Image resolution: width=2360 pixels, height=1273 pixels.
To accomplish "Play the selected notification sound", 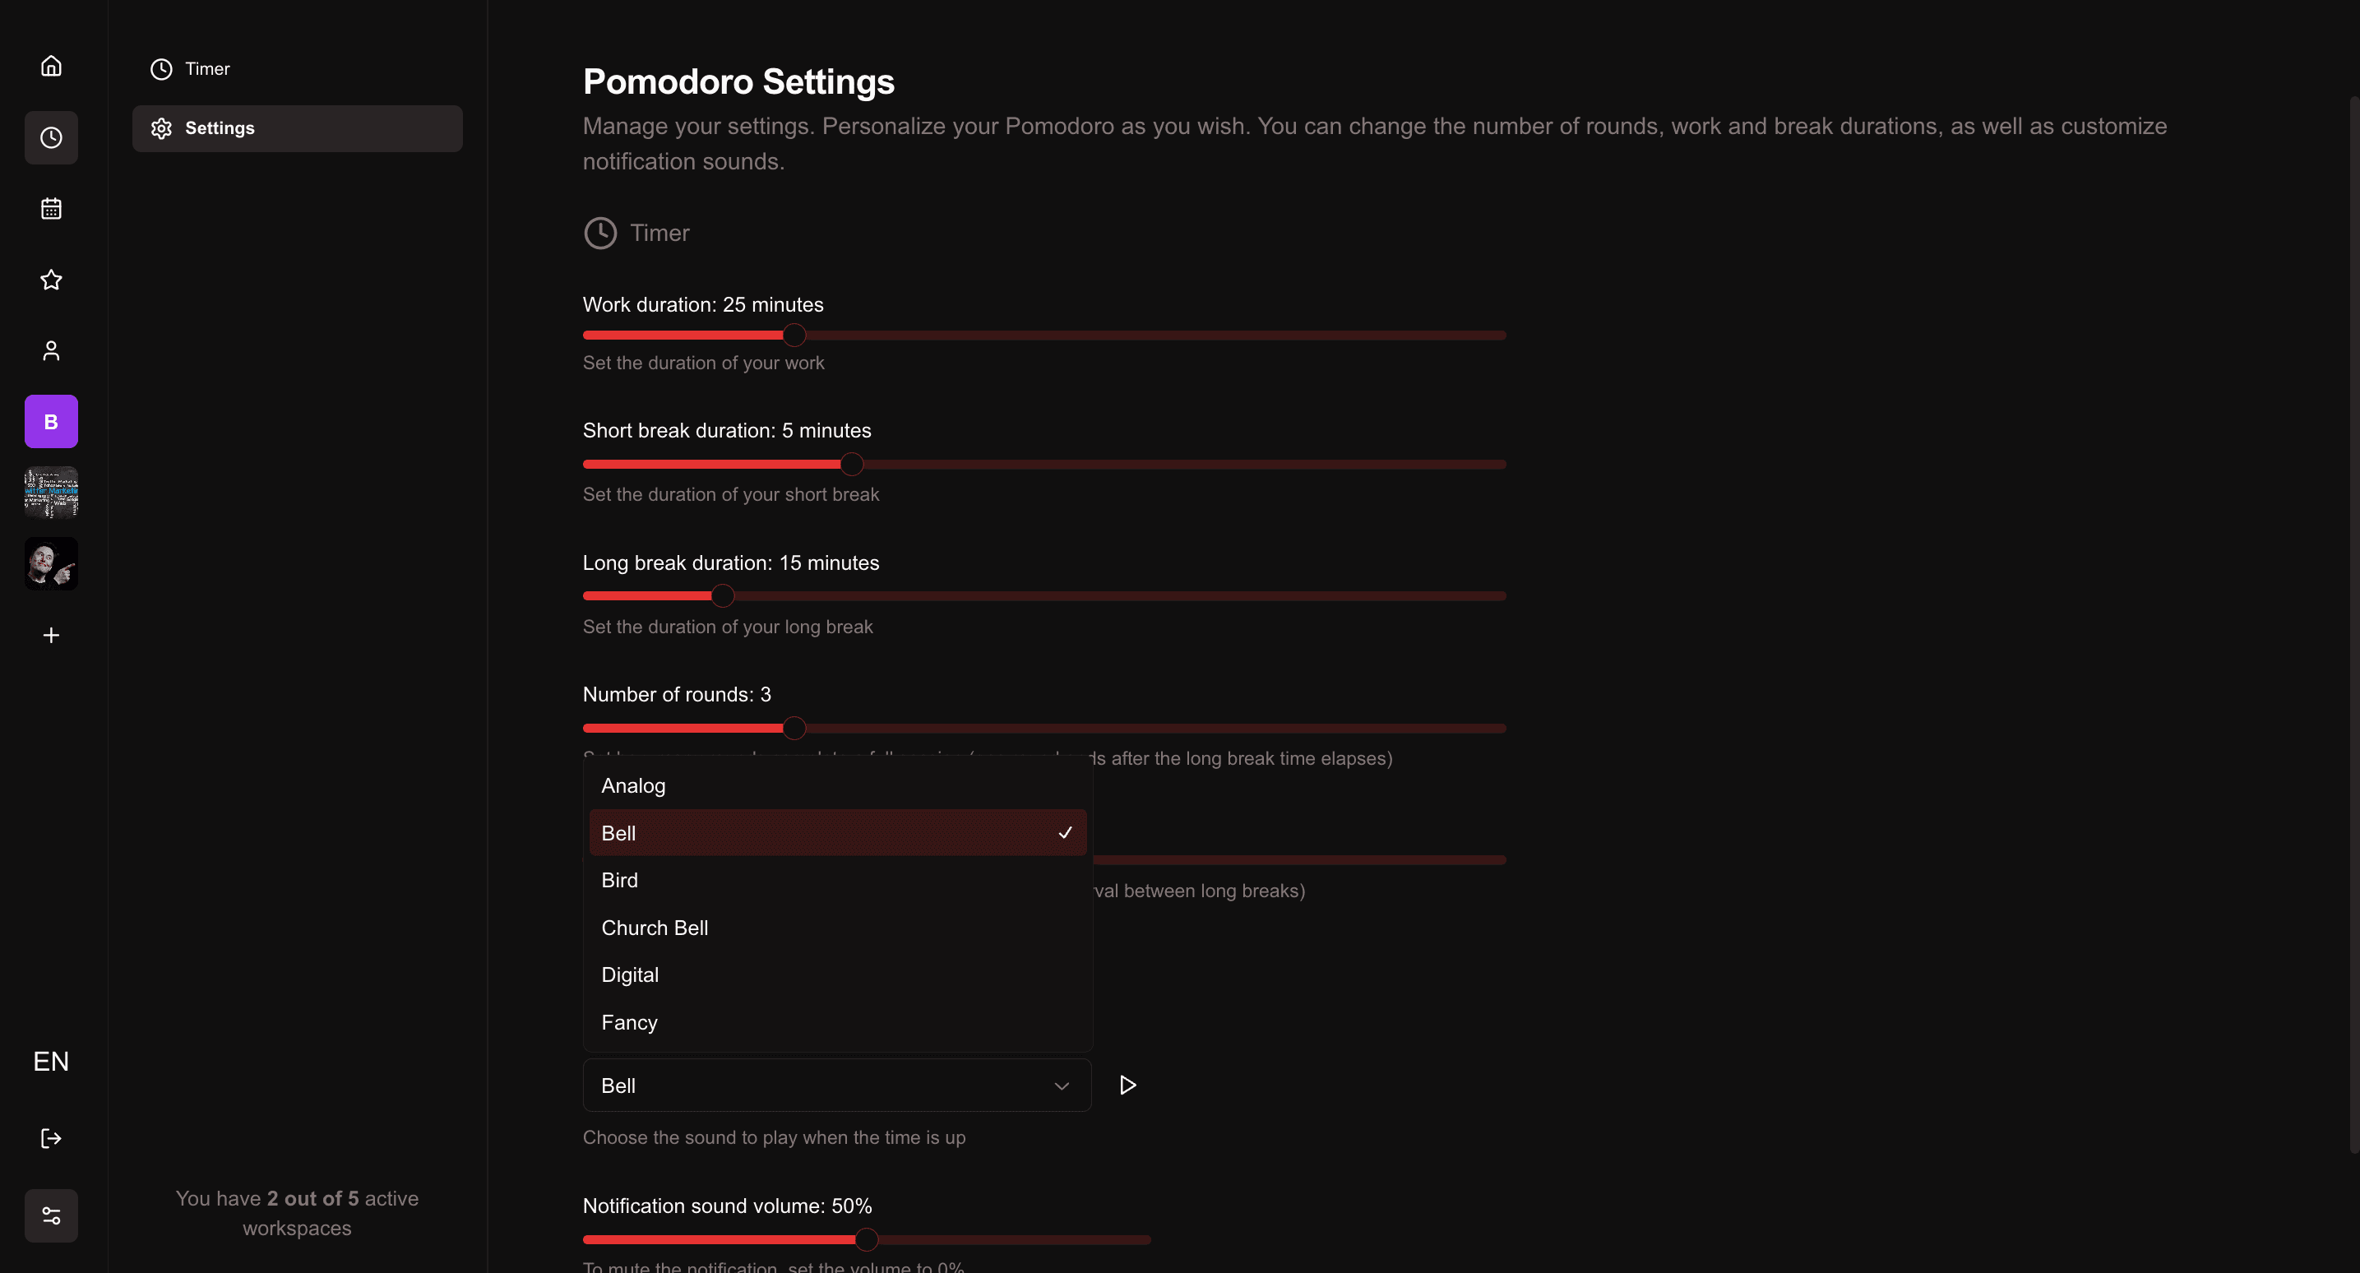I will 1127,1086.
